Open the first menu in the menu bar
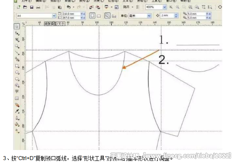The height and width of the screenshot is (164, 249). tap(26, 1)
